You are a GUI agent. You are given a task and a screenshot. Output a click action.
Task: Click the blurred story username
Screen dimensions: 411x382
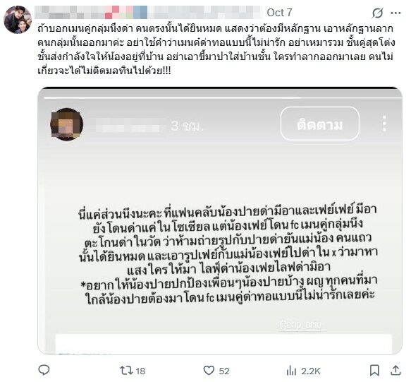point(128,126)
